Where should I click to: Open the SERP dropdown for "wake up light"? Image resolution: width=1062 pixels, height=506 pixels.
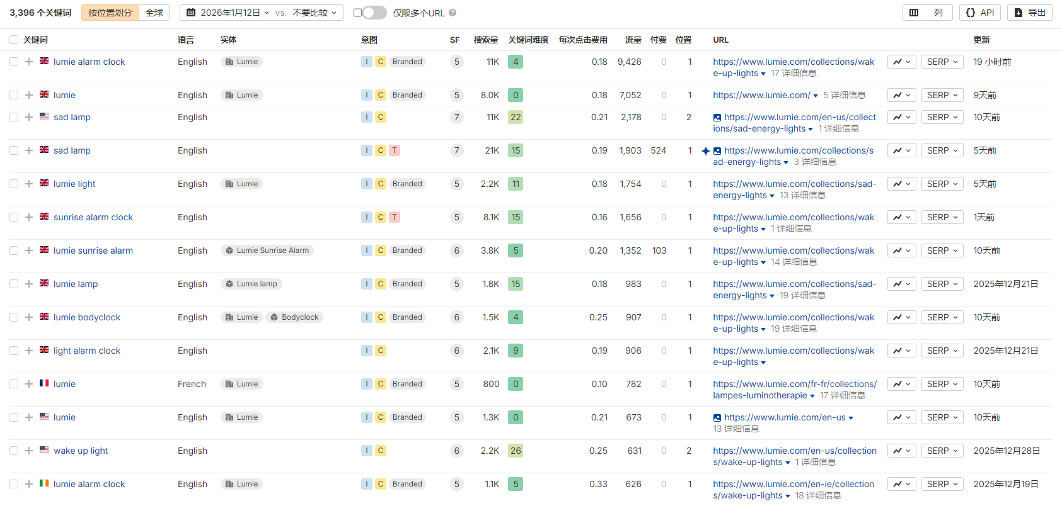pos(942,451)
